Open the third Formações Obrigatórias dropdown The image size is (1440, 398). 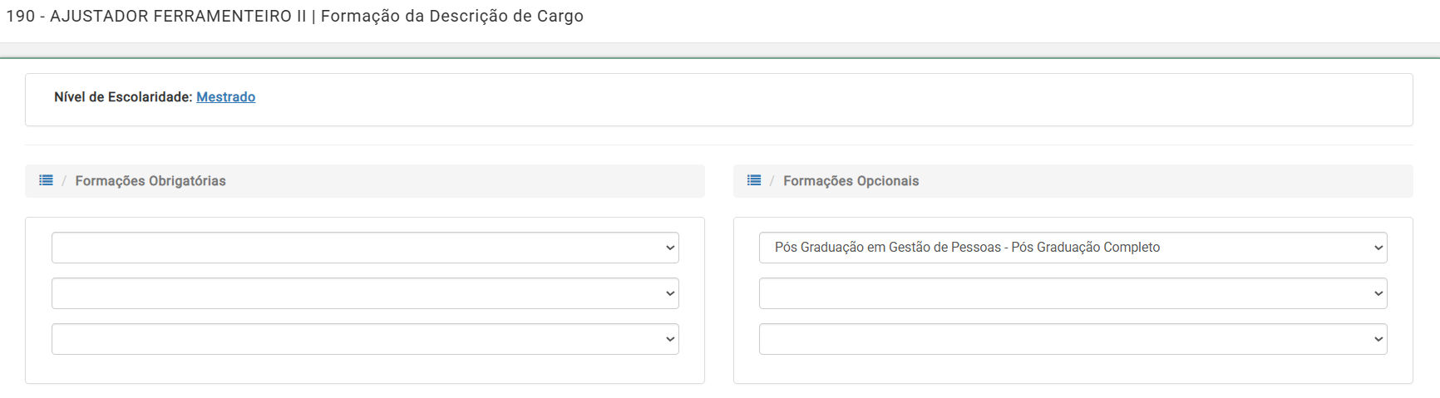(364, 339)
